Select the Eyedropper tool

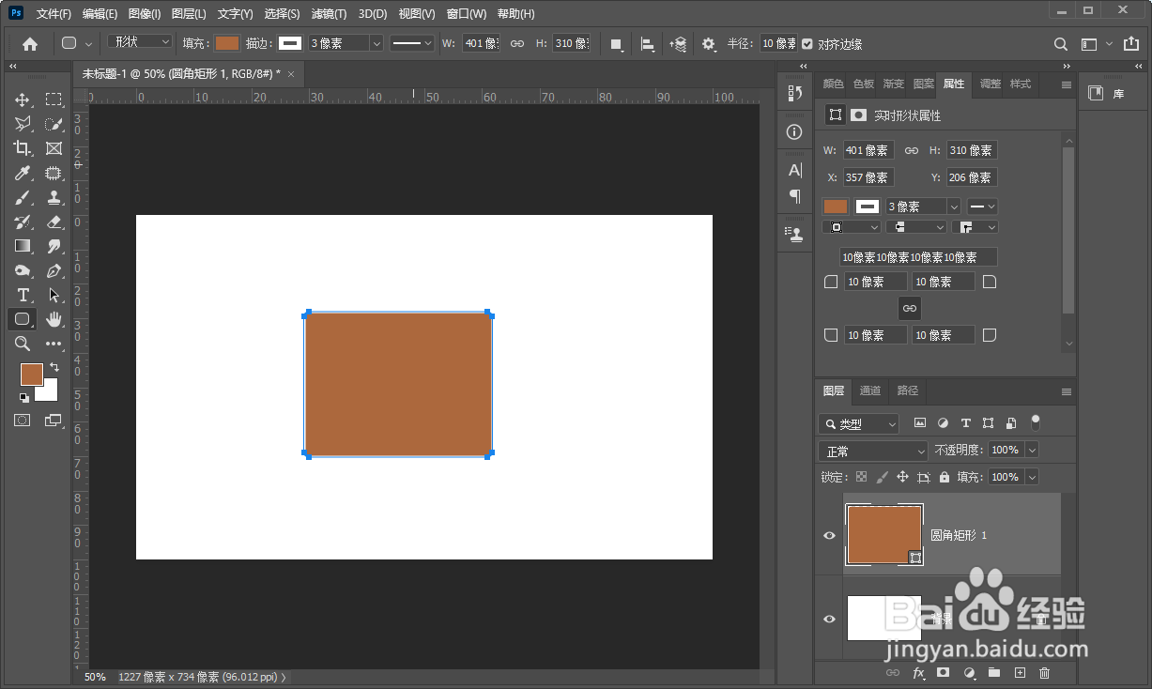tap(23, 173)
